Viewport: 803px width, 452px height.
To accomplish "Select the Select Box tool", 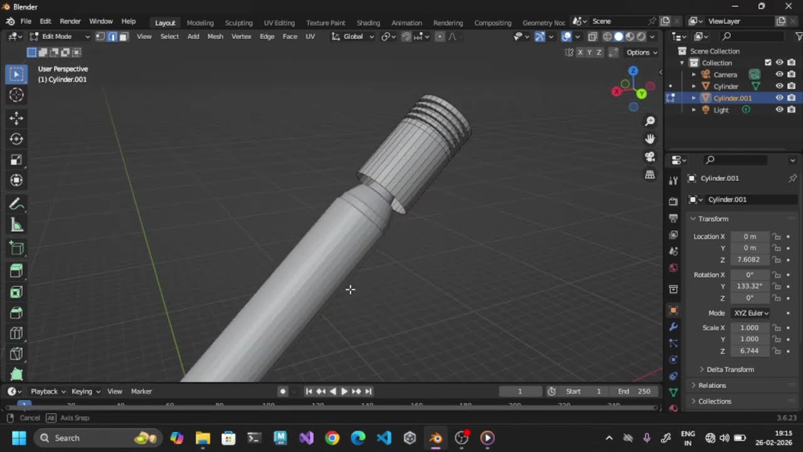I will 16,74.
